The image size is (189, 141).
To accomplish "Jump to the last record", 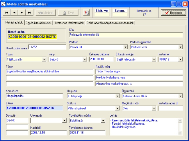I will click(x=29, y=13).
